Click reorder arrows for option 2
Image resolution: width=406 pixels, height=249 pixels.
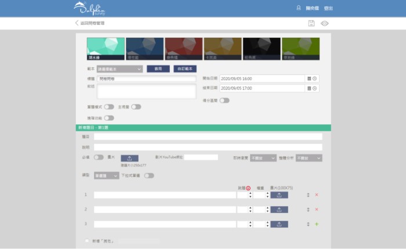[x=308, y=210]
